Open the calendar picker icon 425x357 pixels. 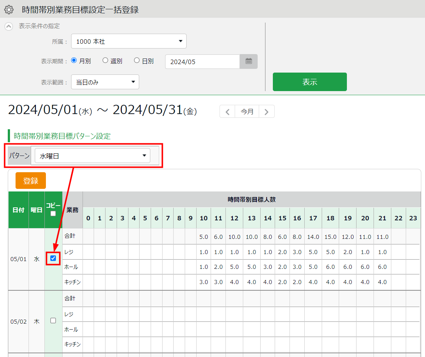[248, 61]
